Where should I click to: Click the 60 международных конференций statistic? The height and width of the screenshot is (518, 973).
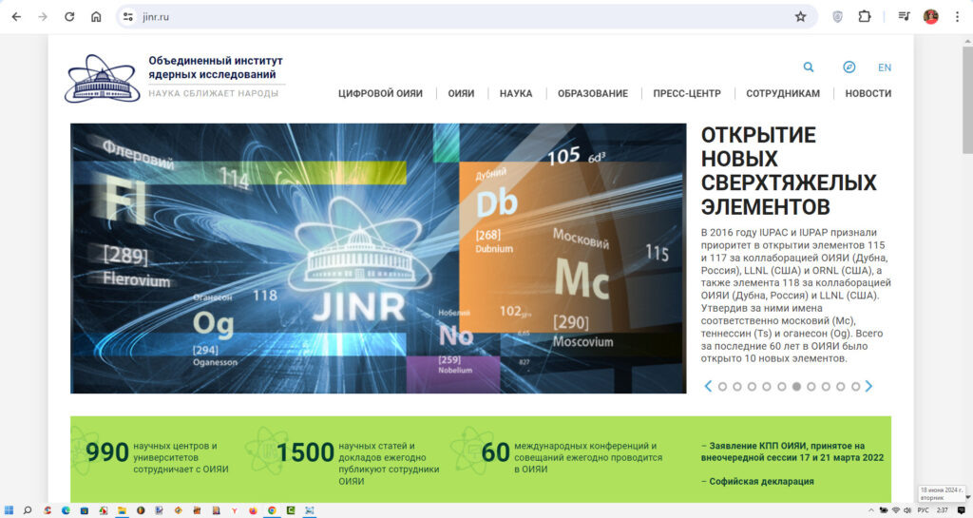pos(571,457)
